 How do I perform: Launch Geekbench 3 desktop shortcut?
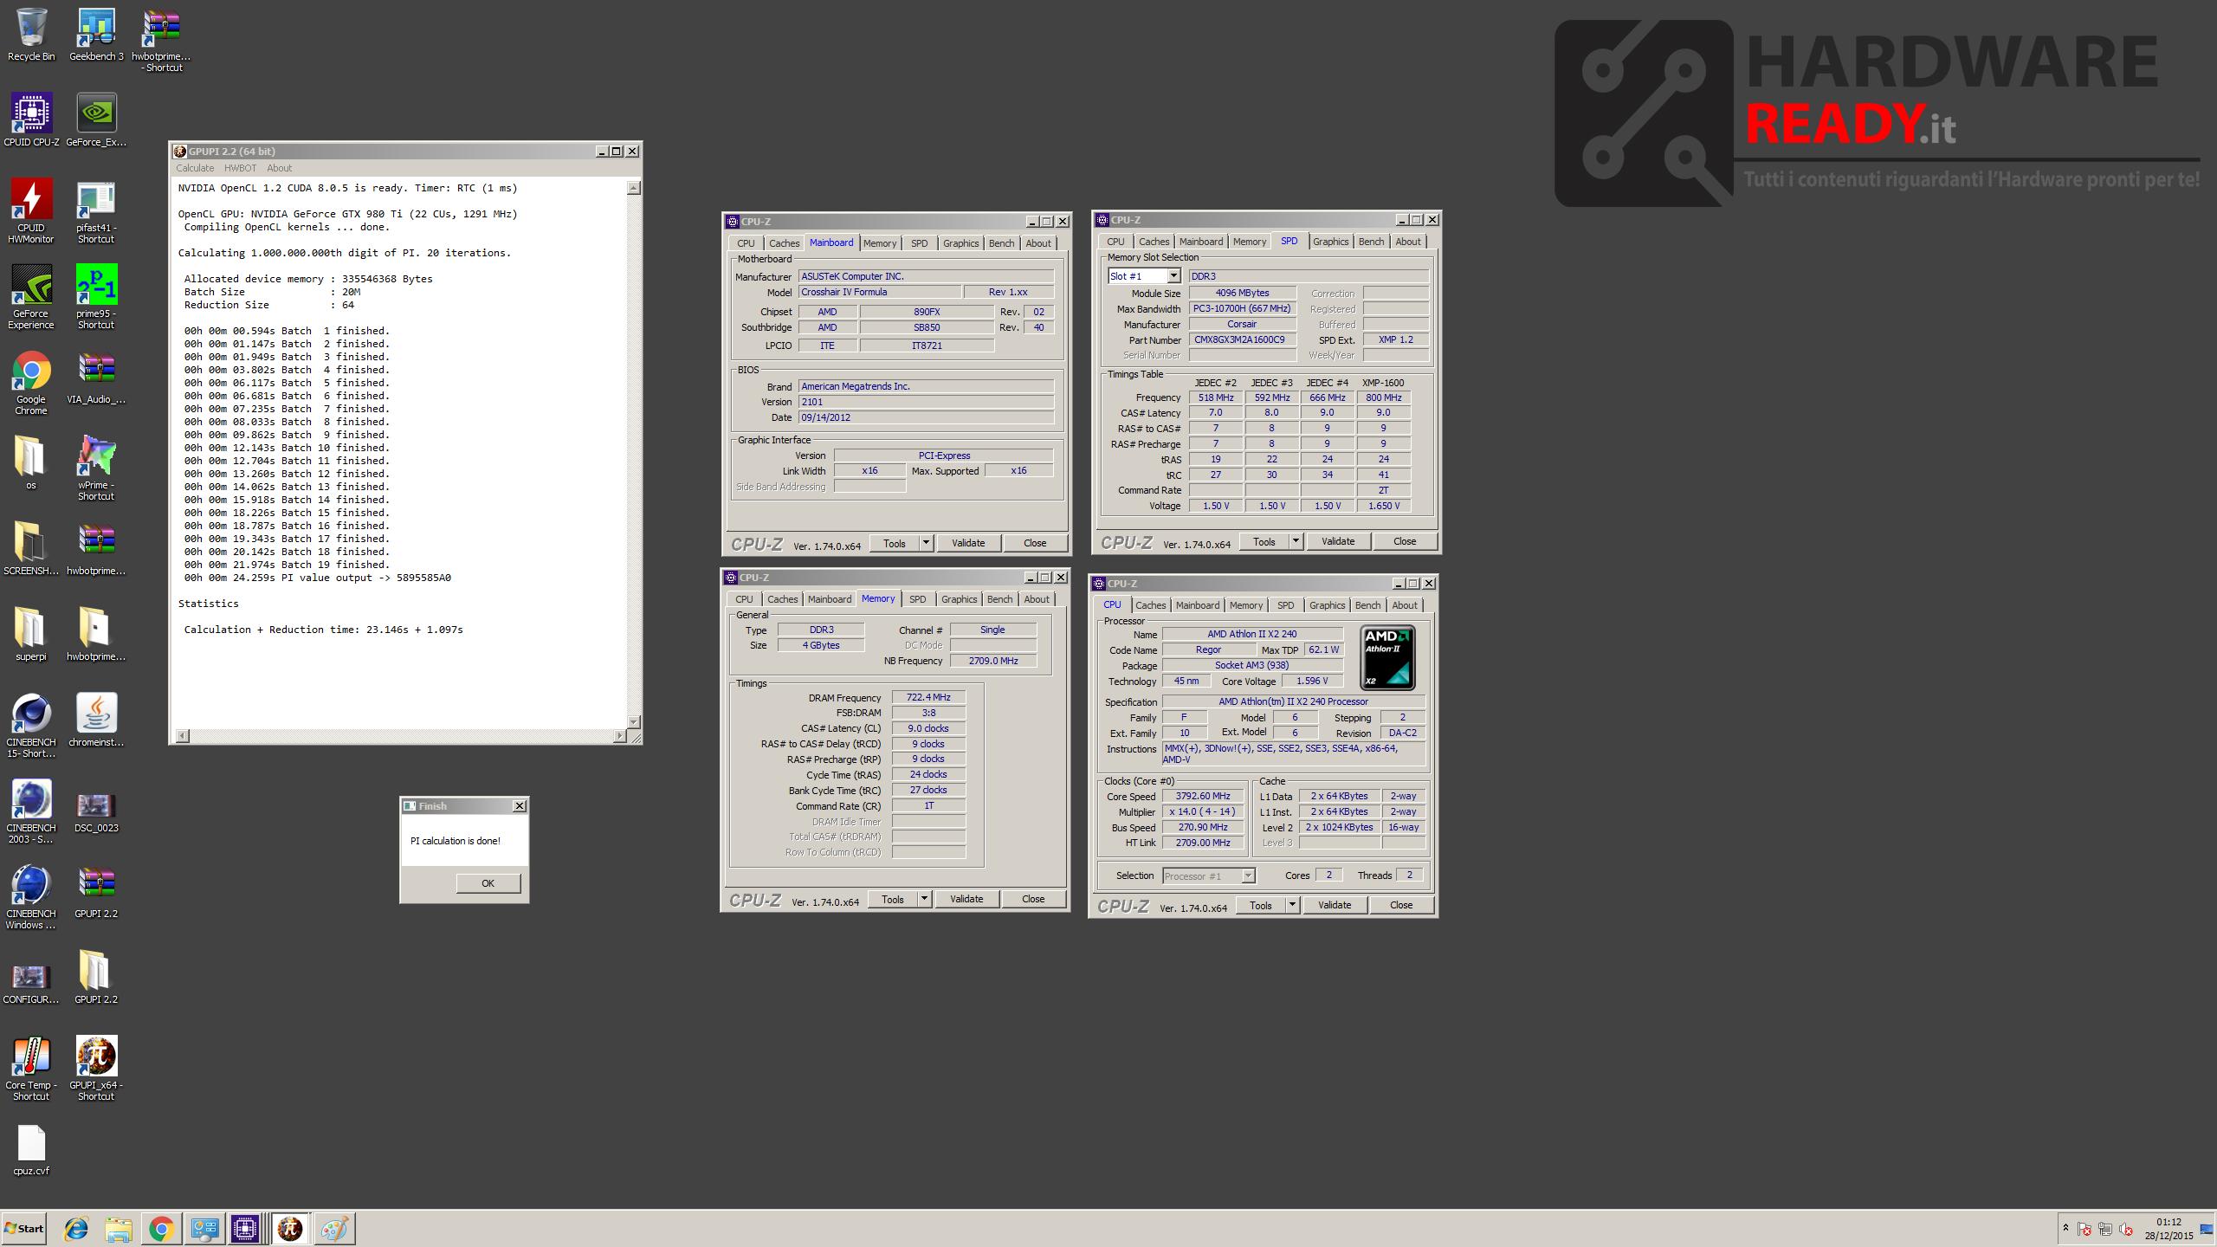96,35
